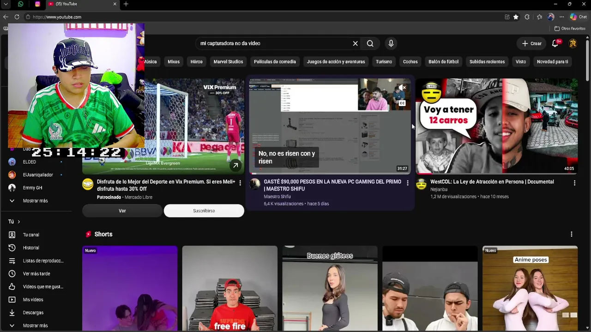Viewport: 591px width, 332px height.
Task: Unmute the Maestro Shifu video preview
Action: pos(402,88)
